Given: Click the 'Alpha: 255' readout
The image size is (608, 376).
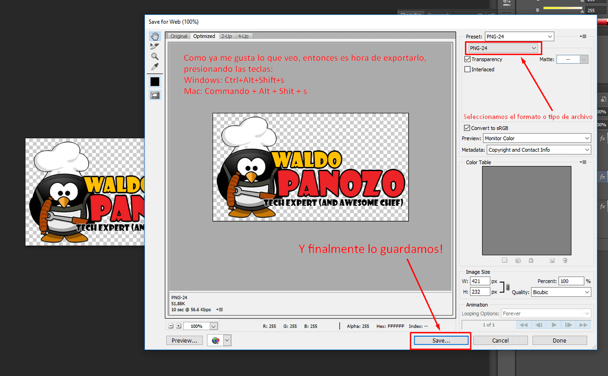Looking at the screenshot, I should (x=358, y=326).
